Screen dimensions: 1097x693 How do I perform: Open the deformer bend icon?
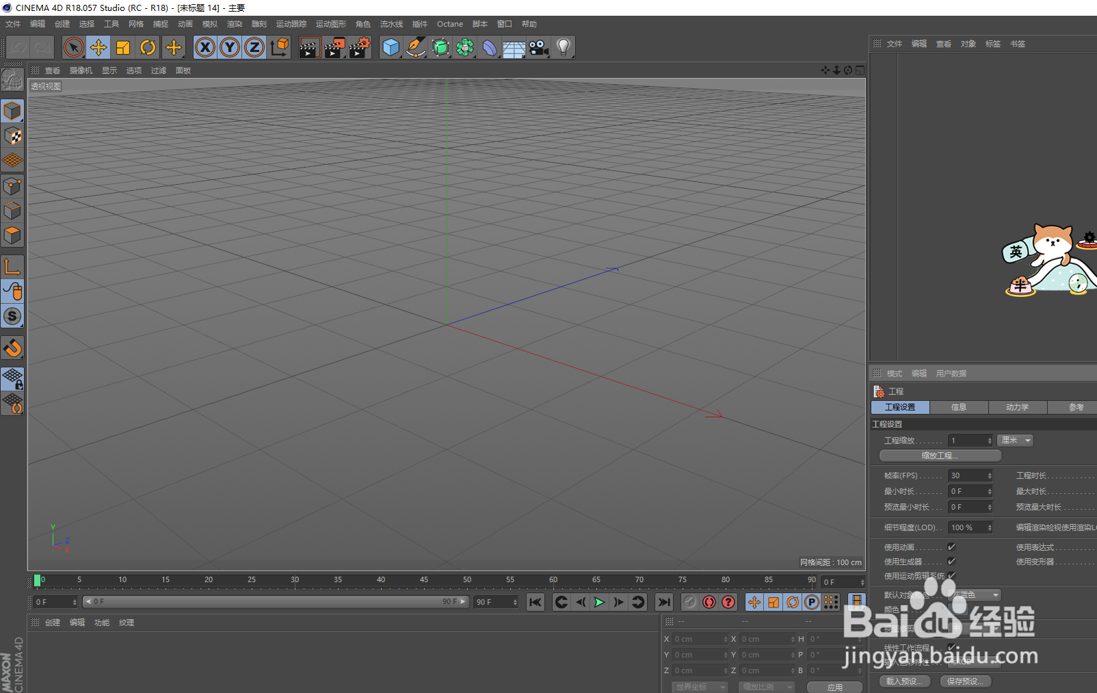coord(490,48)
